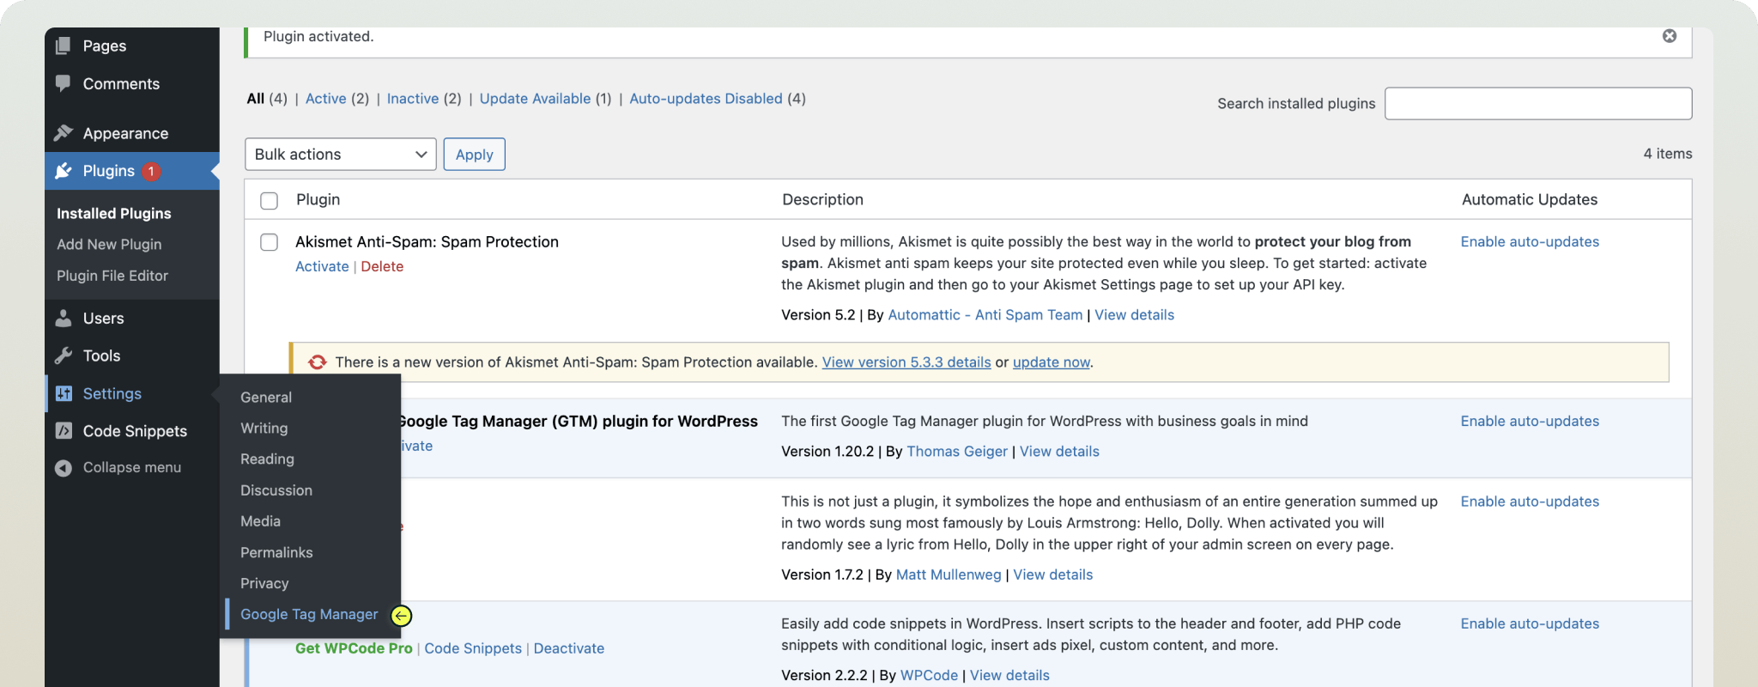Click the Appearance paintbrush icon
This screenshot has width=1758, height=687.
pos(64,133)
